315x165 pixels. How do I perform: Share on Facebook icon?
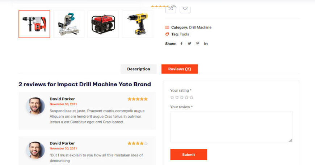pos(181,43)
